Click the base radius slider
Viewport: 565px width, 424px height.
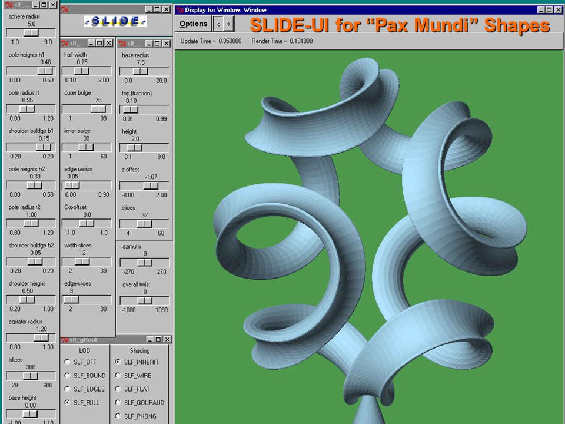144,71
